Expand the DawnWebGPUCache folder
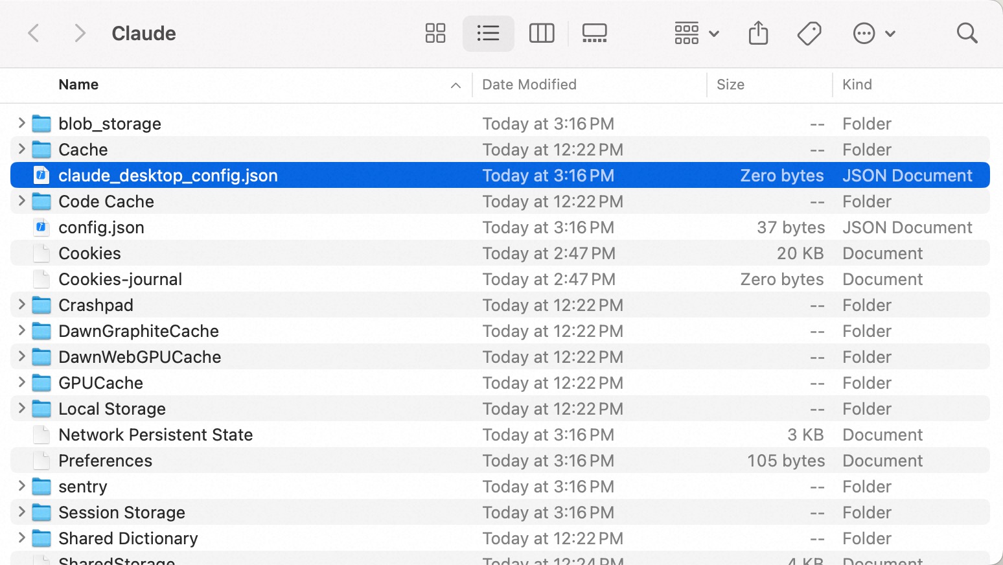This screenshot has height=565, width=1003. (21, 356)
